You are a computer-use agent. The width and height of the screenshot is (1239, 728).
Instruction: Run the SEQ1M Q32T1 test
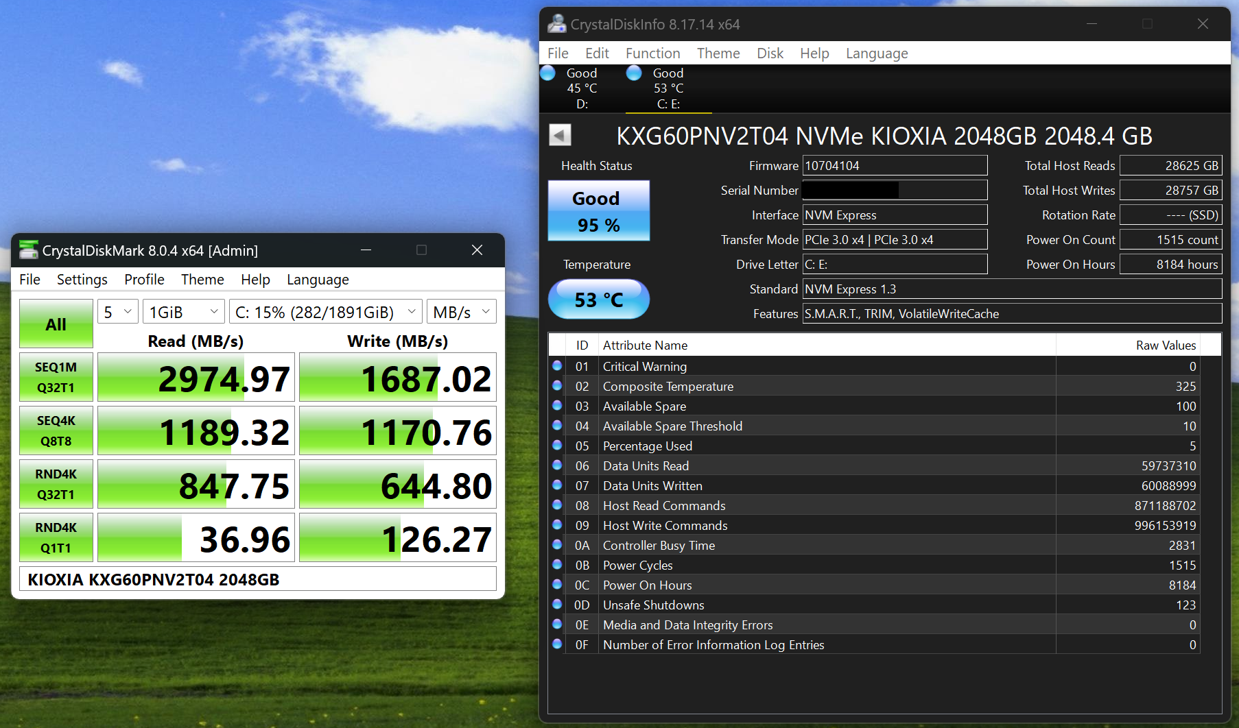coord(56,377)
